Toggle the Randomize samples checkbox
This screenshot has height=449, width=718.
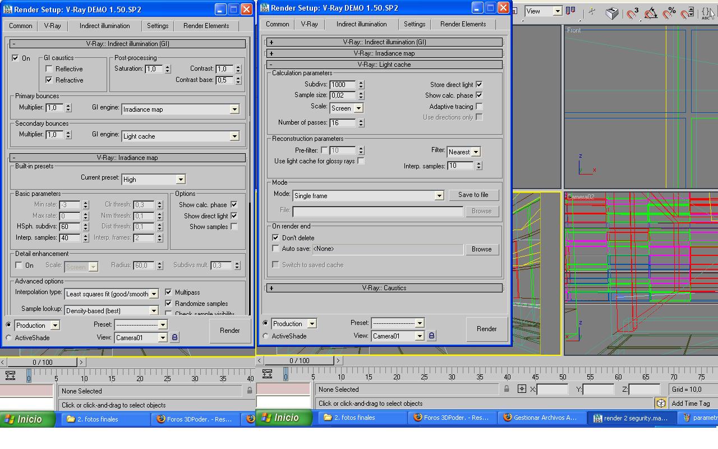(x=168, y=304)
